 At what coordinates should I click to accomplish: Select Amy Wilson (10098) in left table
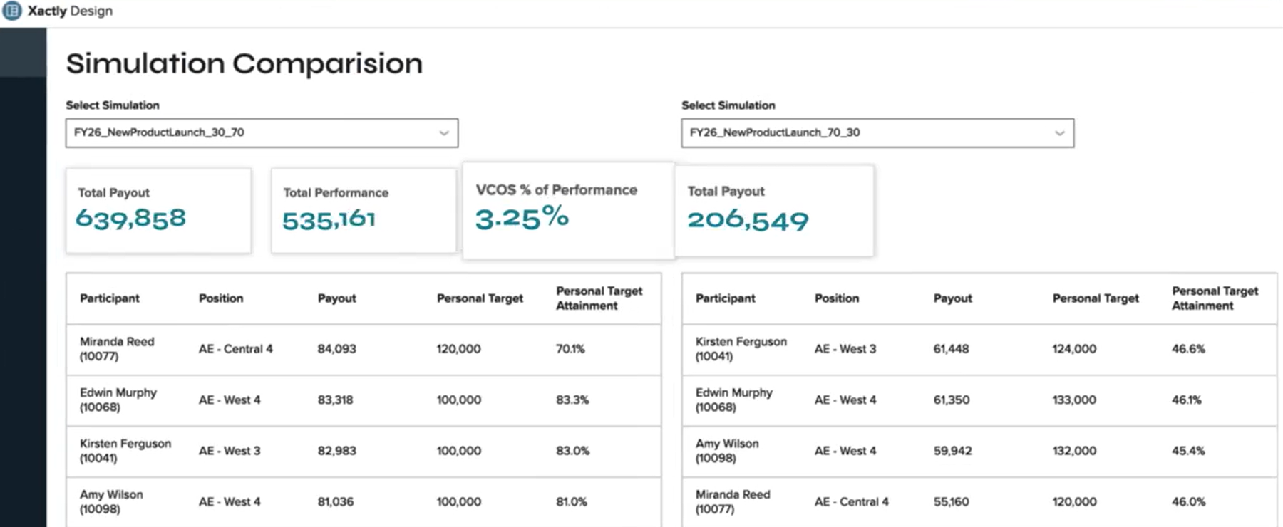(111, 502)
